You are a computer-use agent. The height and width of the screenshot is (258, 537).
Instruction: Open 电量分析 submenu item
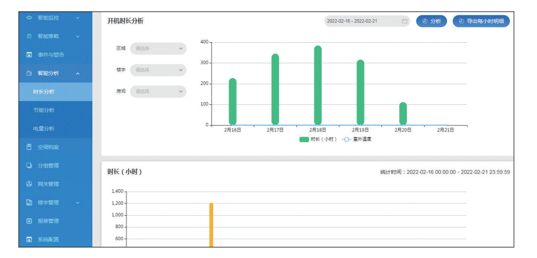coord(44,128)
